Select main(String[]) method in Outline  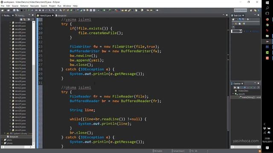[251, 97]
